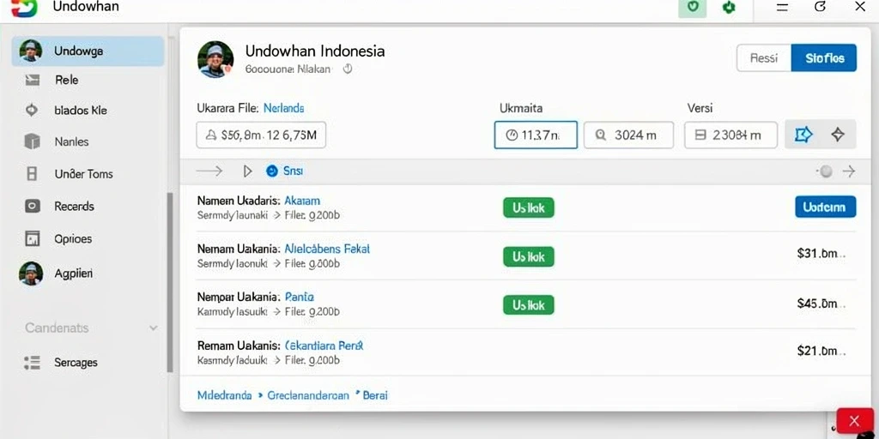Open the Cekandiara Berai link
The width and height of the screenshot is (879, 439).
pyautogui.click(x=324, y=346)
